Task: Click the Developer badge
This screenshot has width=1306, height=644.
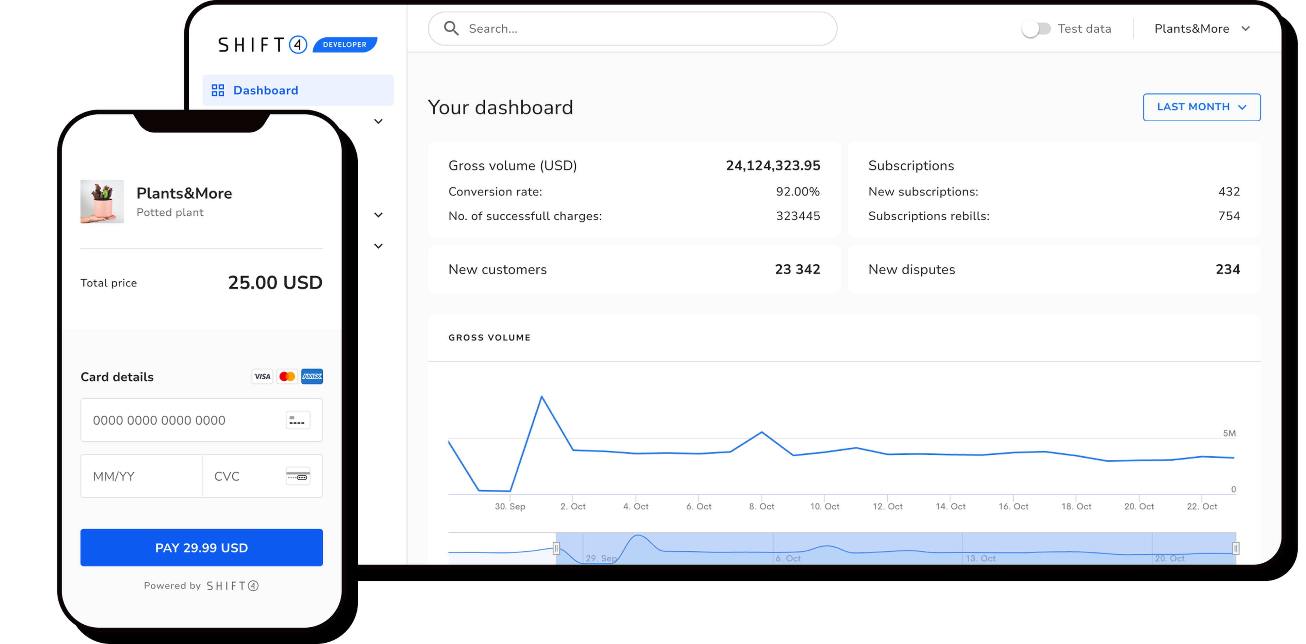Action: pyautogui.click(x=345, y=45)
